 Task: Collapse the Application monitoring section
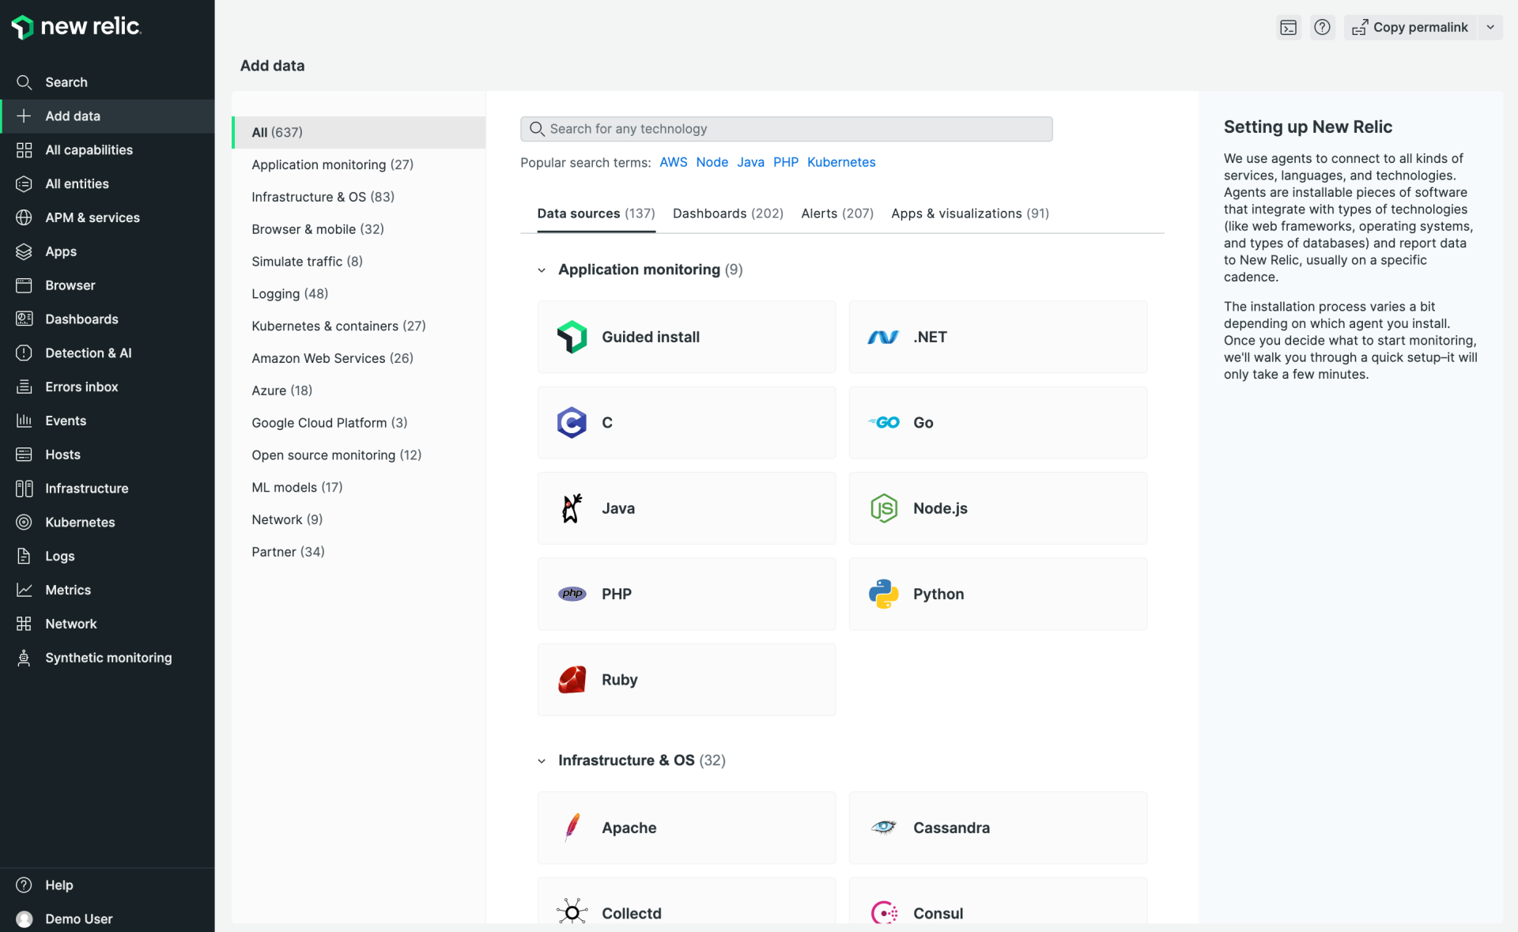pos(541,270)
